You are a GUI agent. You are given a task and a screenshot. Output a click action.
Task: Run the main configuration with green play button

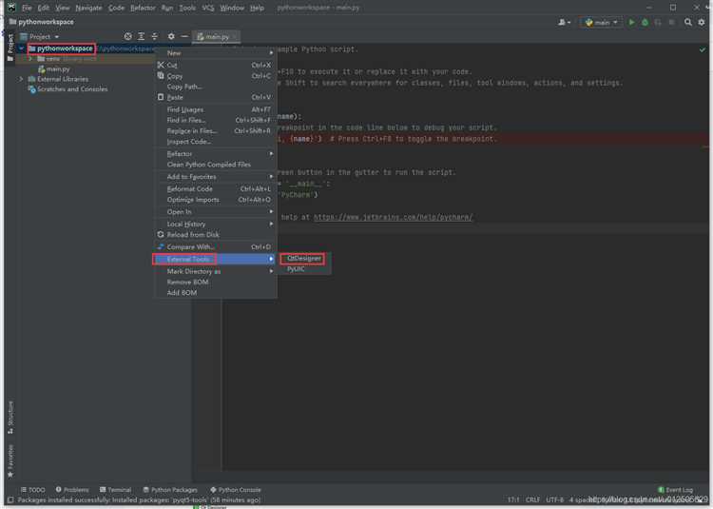pyautogui.click(x=631, y=22)
